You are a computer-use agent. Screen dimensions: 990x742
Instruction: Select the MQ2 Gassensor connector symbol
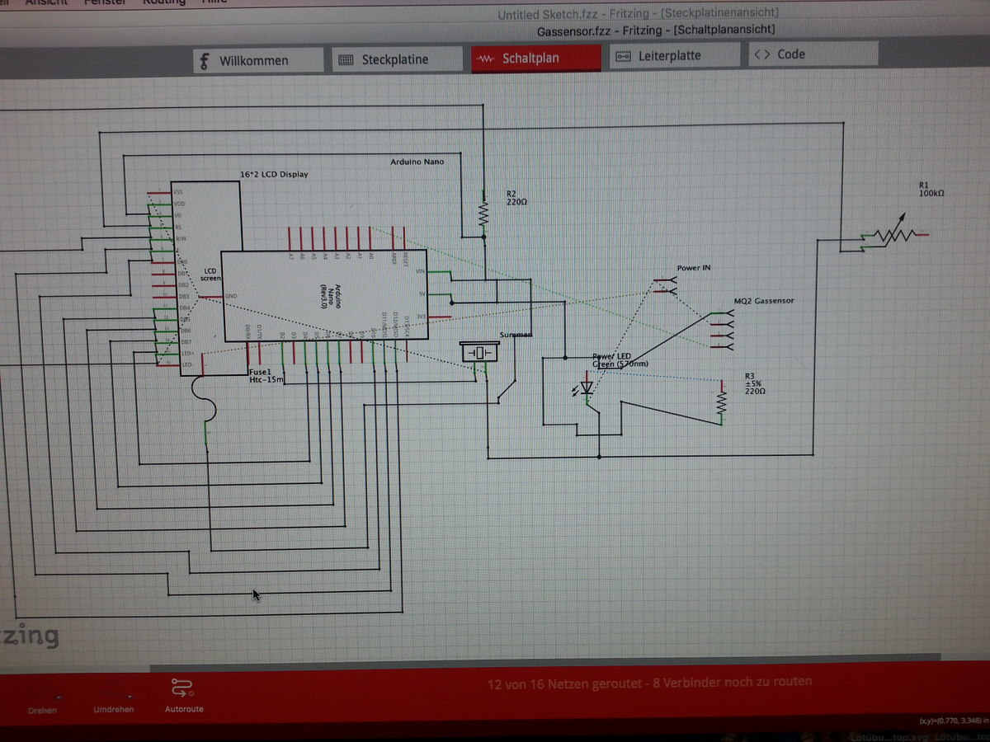click(x=721, y=331)
